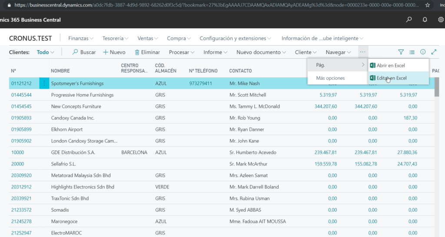This screenshot has height=237, width=445.
Task: Click the search magnifier icon in header
Action: pyautogui.click(x=409, y=20)
